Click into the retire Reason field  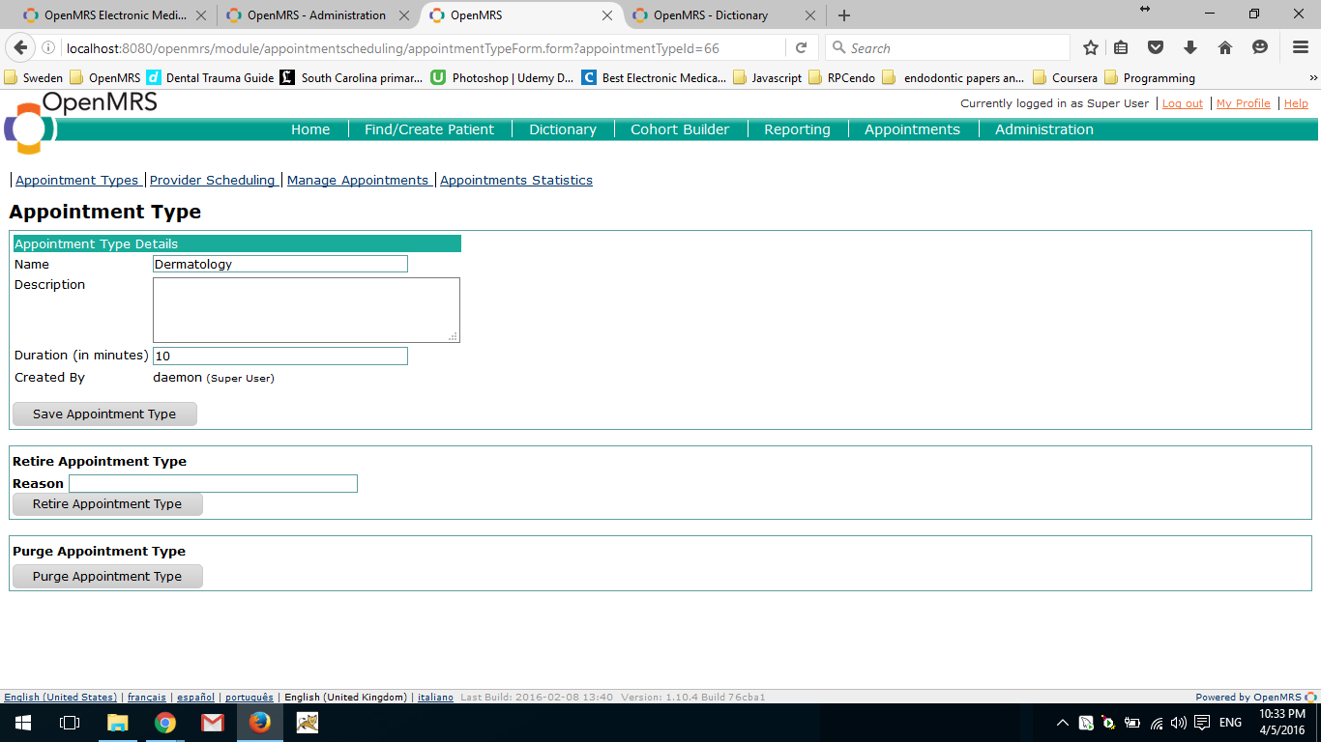(x=213, y=483)
